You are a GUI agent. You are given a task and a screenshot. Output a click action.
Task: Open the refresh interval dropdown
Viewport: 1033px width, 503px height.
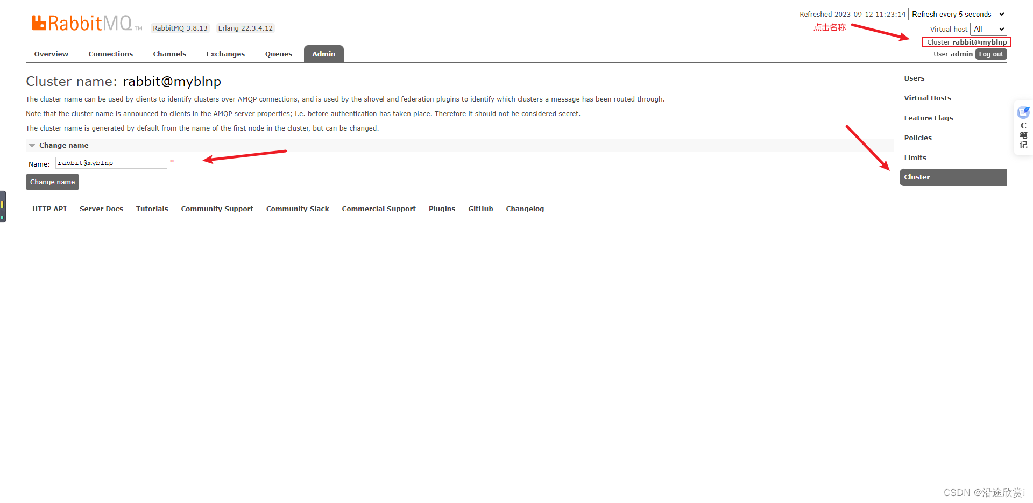click(x=957, y=14)
